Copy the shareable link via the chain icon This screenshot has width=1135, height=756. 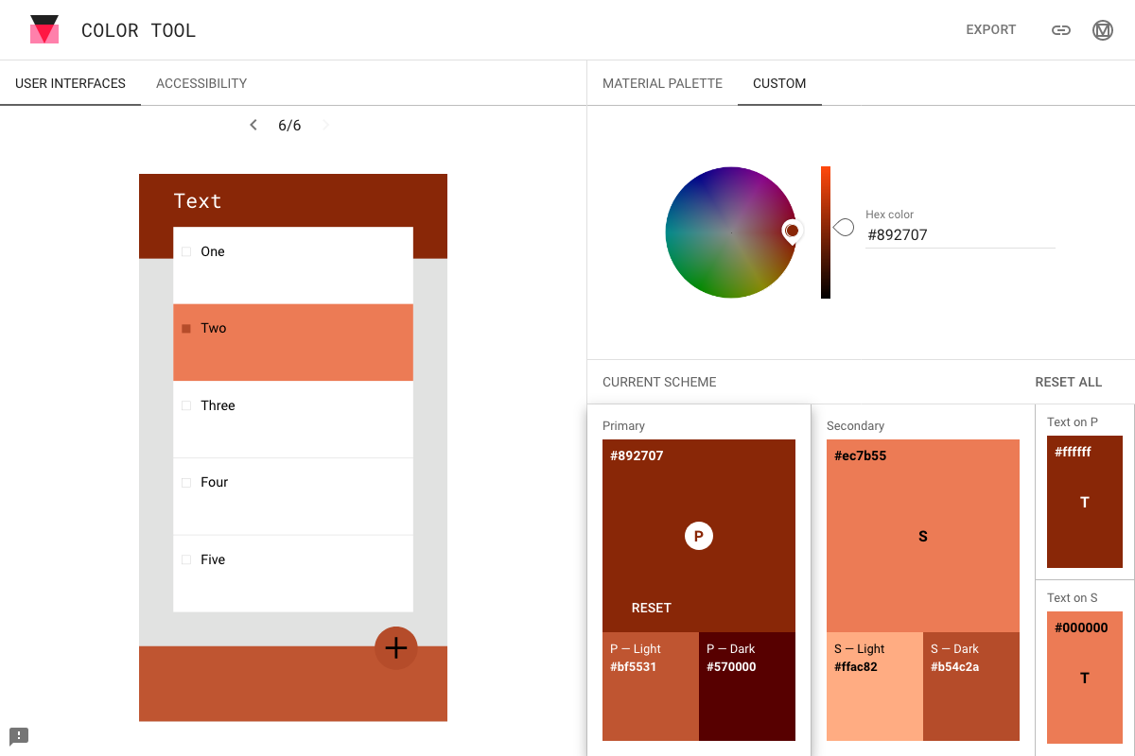click(1060, 29)
